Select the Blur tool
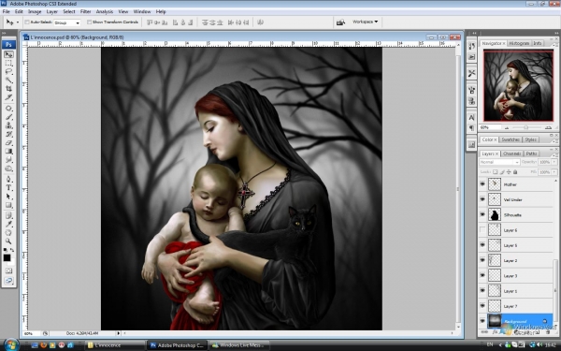 coord(8,160)
